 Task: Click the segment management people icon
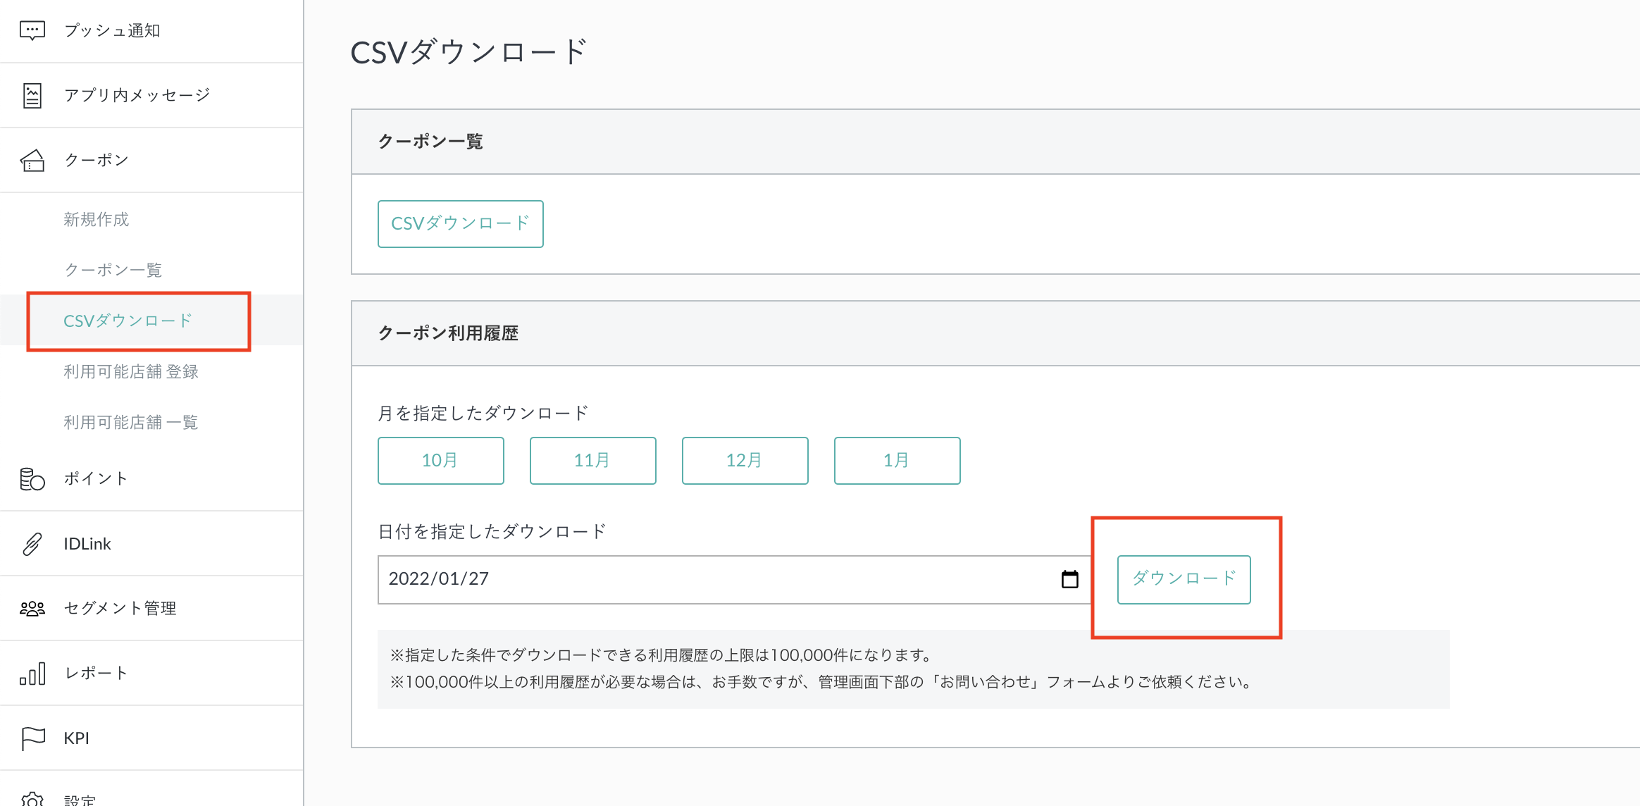tap(32, 609)
